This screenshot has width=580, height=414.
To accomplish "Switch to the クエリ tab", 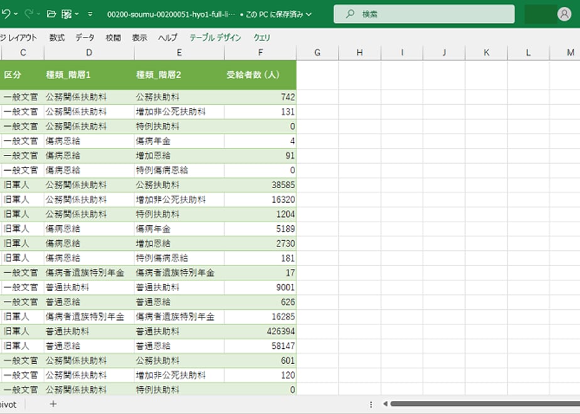I will pyautogui.click(x=262, y=38).
